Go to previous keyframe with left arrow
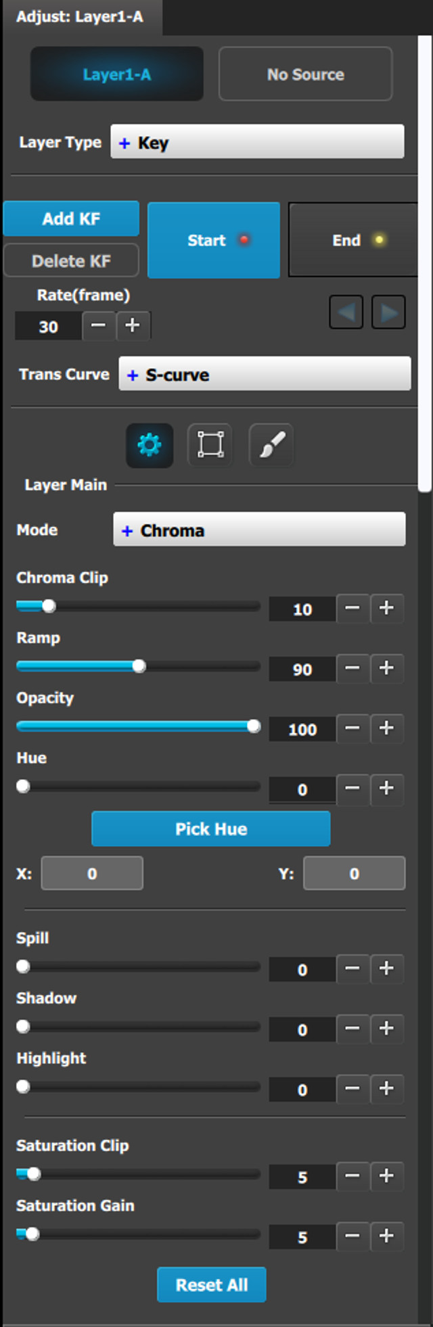 pos(346,312)
